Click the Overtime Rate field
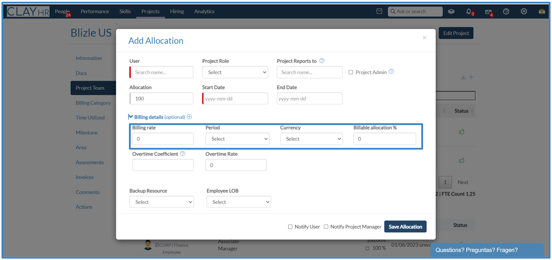552x260 pixels. [x=236, y=165]
